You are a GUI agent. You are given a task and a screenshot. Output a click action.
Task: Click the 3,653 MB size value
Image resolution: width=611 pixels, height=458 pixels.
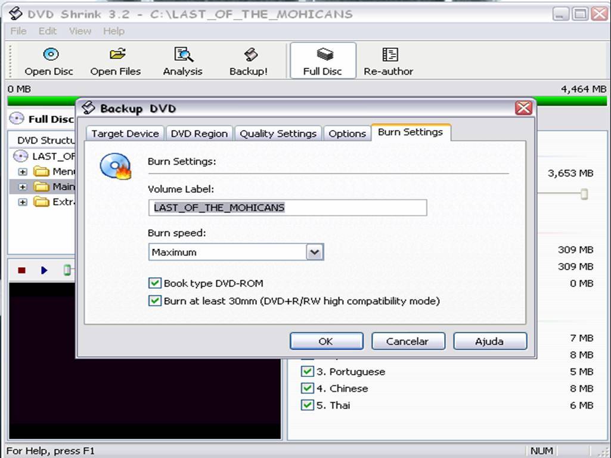tap(570, 173)
